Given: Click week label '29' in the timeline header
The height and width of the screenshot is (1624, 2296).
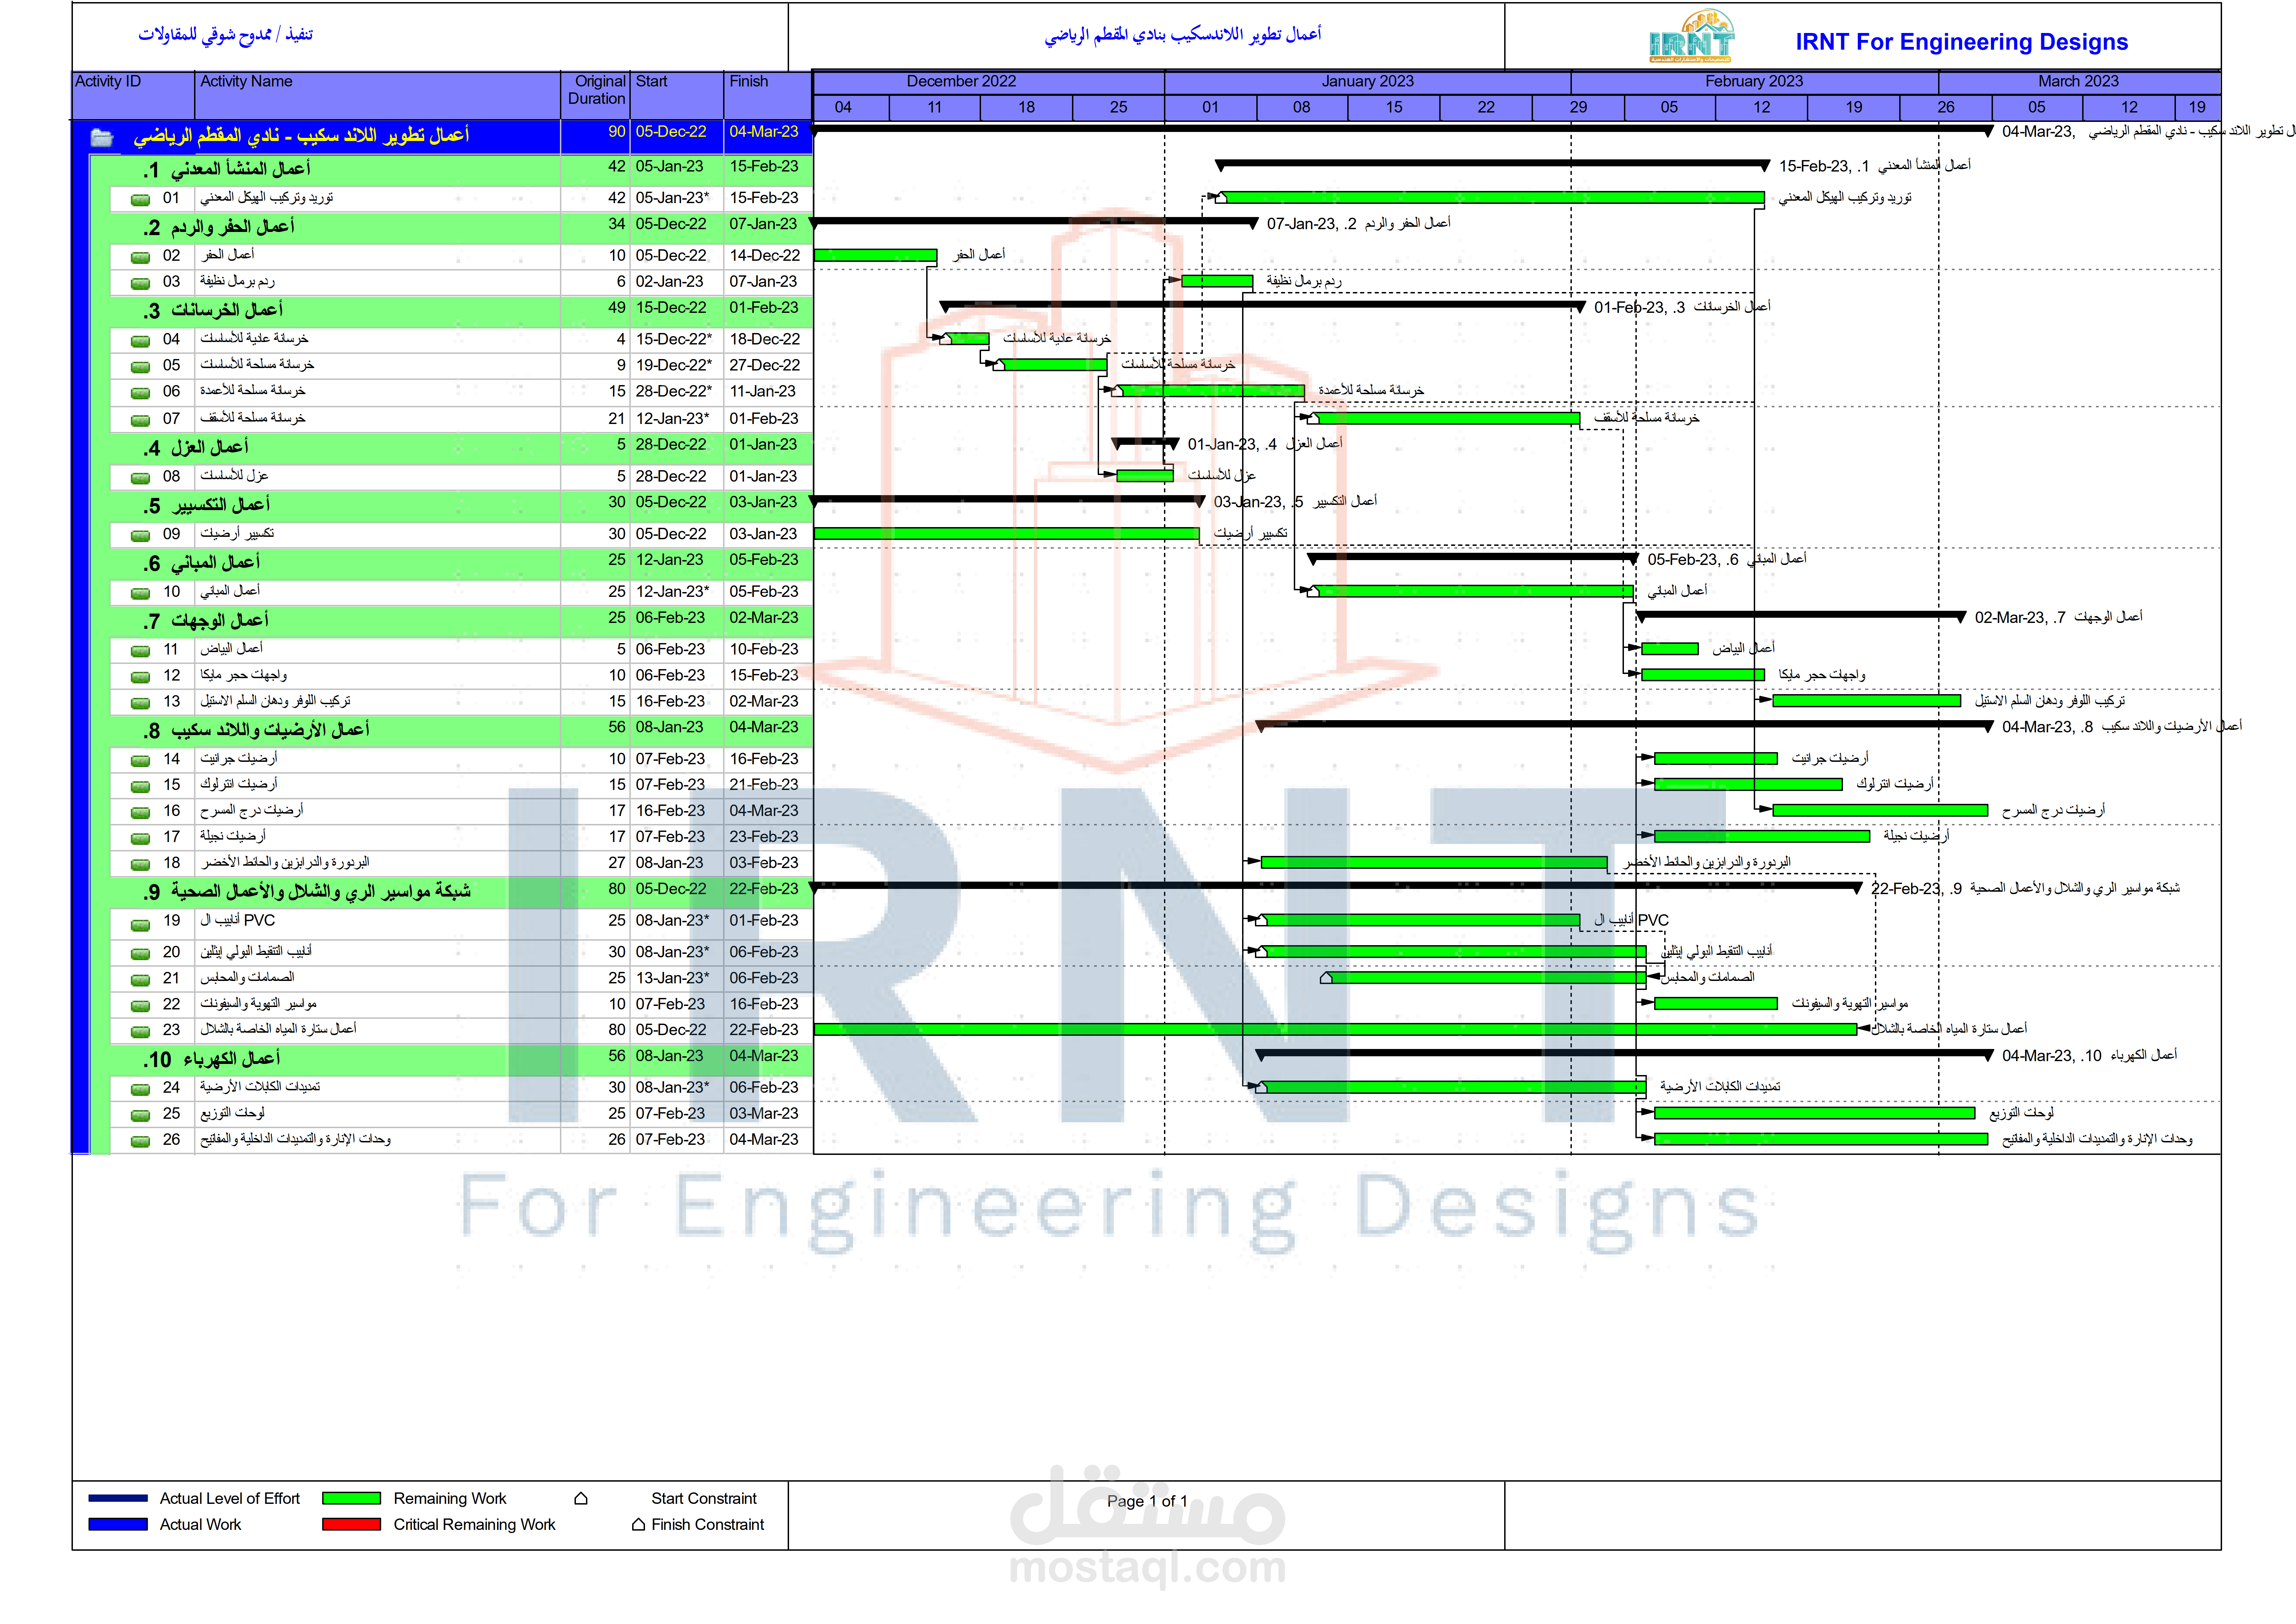Looking at the screenshot, I should pyautogui.click(x=1578, y=107).
